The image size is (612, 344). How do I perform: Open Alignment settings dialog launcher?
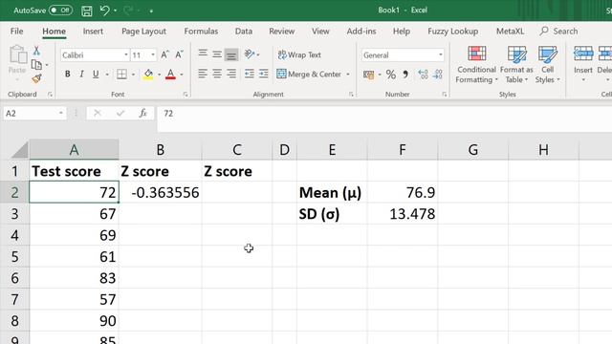click(351, 95)
